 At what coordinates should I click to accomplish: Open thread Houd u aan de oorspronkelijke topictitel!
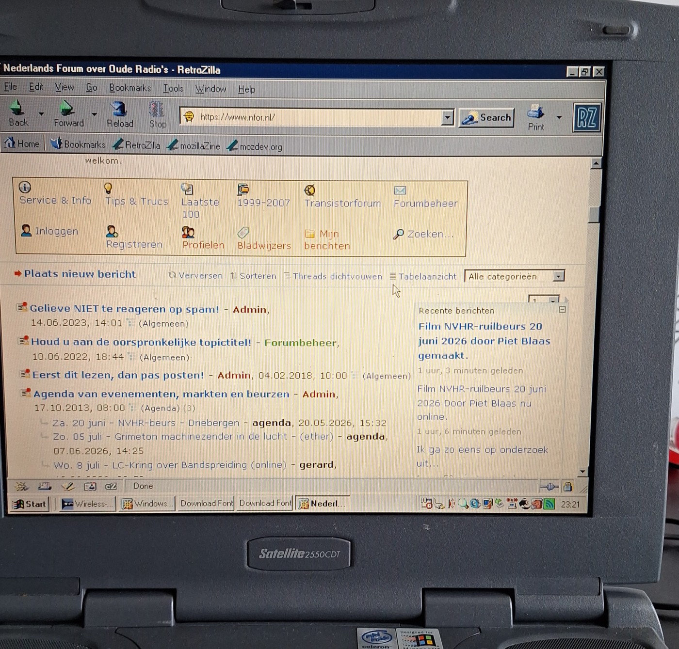141,342
